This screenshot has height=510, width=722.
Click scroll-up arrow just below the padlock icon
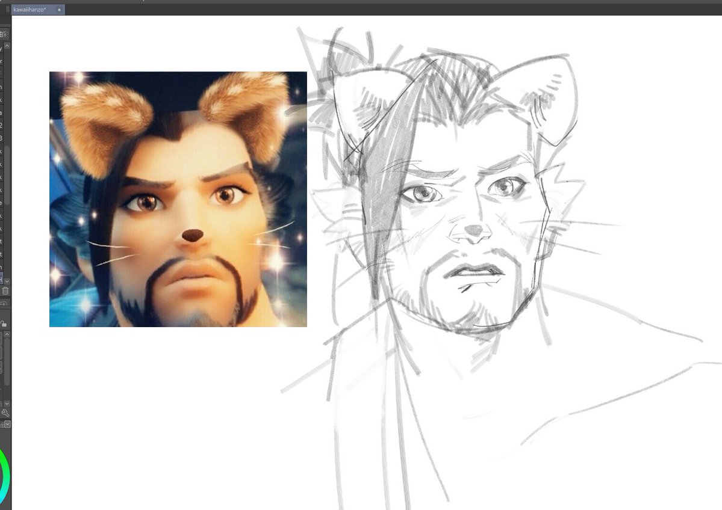coord(7,334)
